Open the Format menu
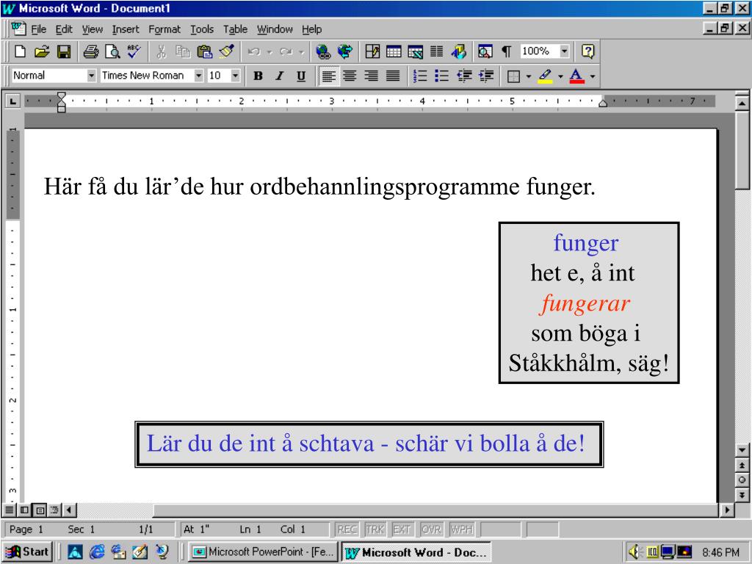Viewport: 752px width, 564px height. [x=164, y=29]
